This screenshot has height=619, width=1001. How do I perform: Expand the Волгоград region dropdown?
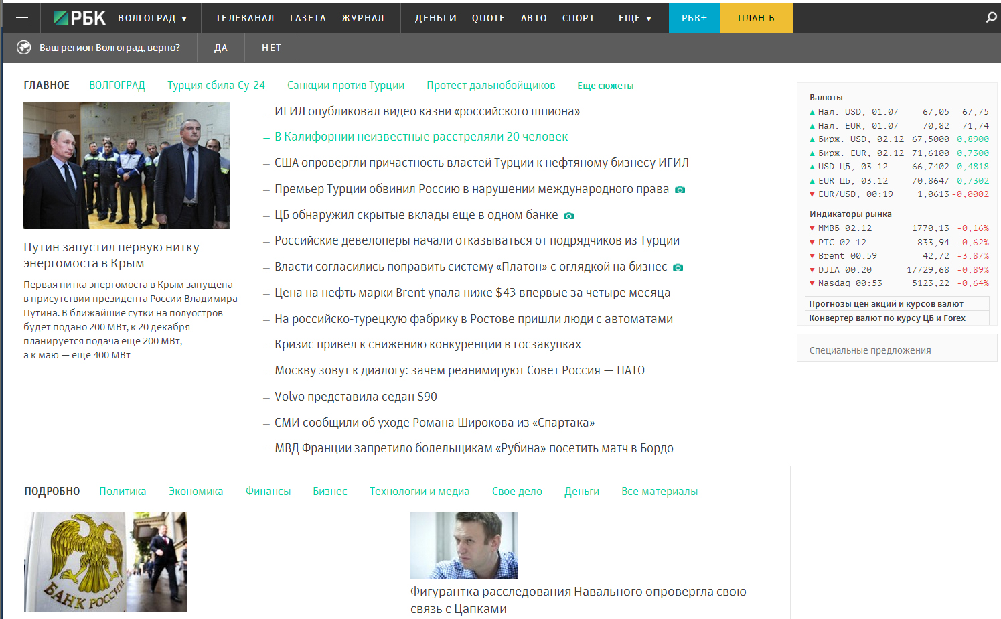pyautogui.click(x=153, y=18)
